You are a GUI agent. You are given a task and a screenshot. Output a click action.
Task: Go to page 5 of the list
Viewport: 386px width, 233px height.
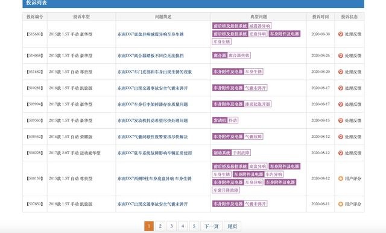tap(194, 226)
